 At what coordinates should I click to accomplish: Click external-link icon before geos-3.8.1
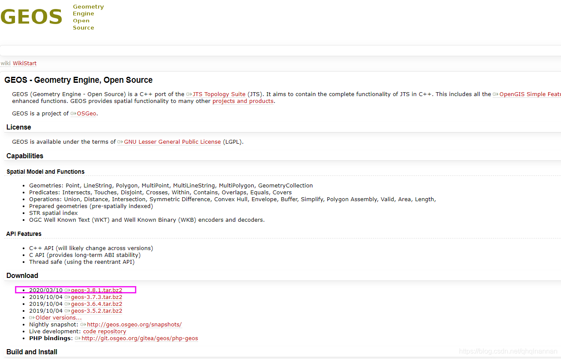click(67, 290)
